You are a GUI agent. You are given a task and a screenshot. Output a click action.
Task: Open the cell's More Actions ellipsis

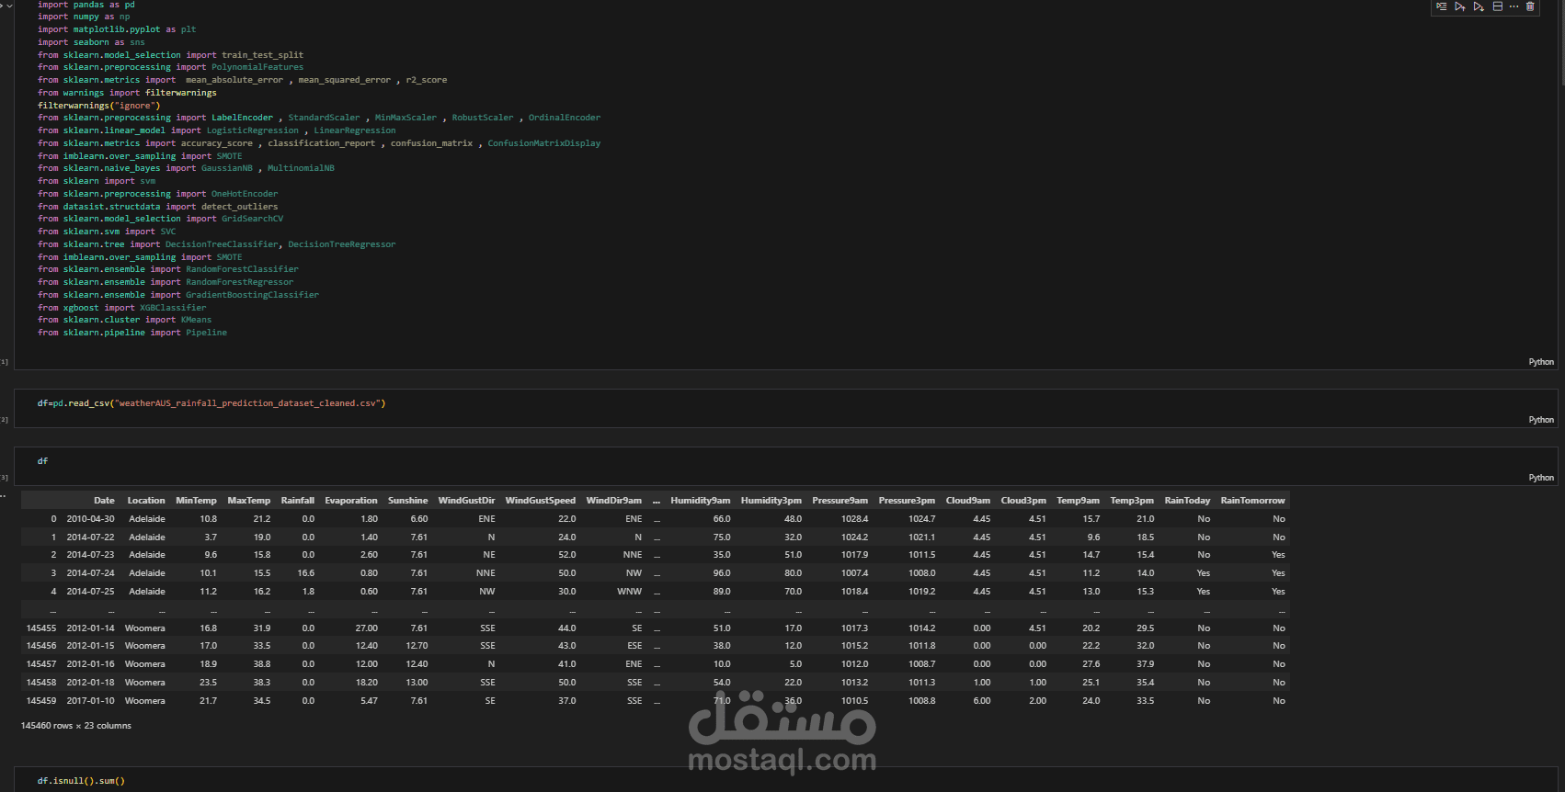(1514, 6)
